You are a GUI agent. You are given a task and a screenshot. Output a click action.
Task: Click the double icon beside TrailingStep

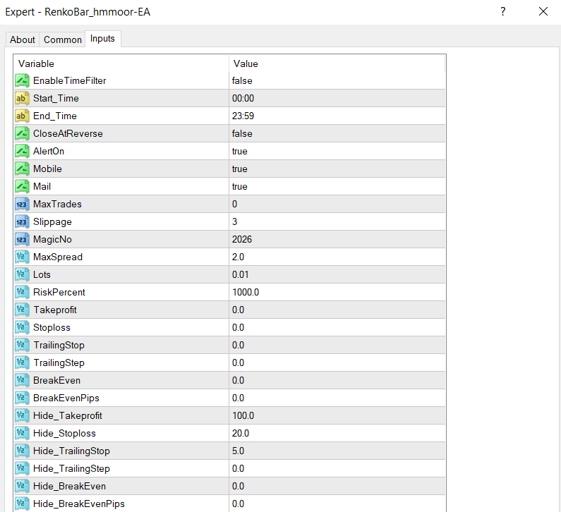pos(22,362)
